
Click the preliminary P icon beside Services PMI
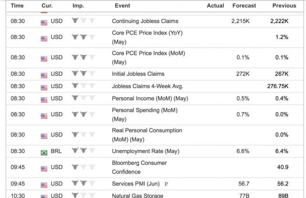click(x=166, y=184)
